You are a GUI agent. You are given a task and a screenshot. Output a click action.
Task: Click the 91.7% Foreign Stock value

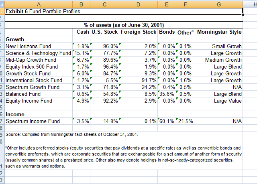point(138,80)
